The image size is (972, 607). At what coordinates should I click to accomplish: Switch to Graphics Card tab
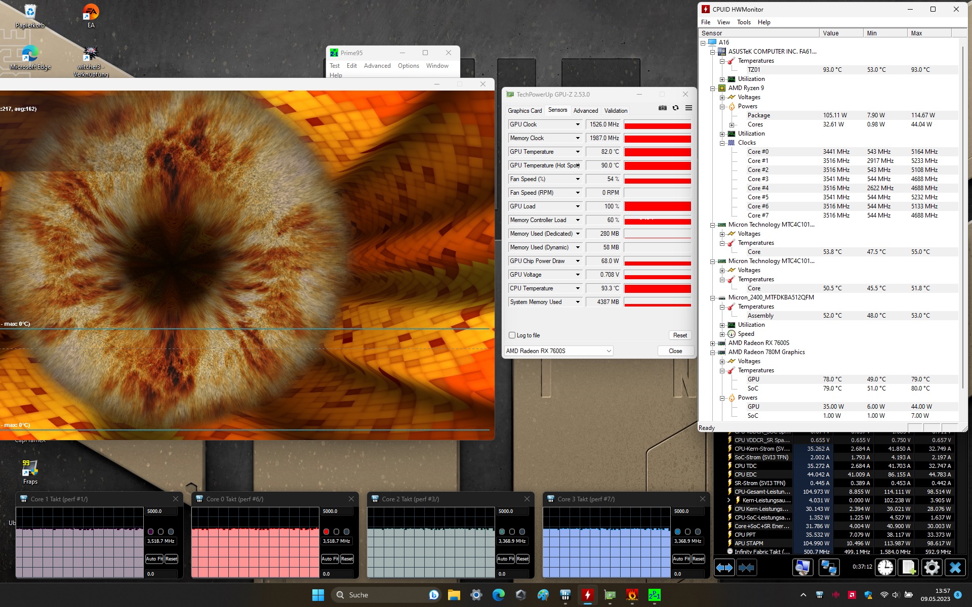(x=524, y=111)
